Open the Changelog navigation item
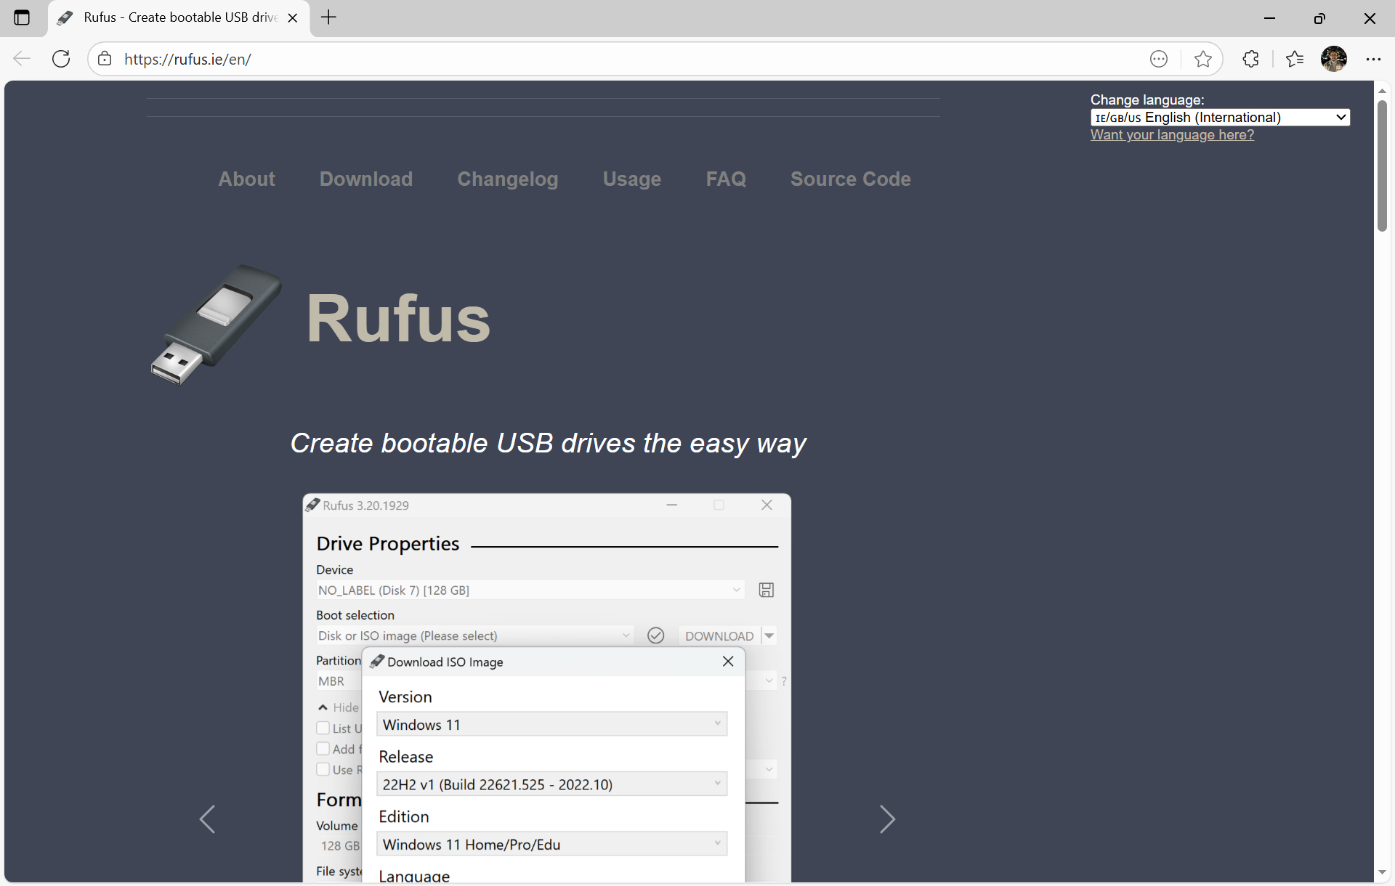The height and width of the screenshot is (886, 1395). (x=507, y=179)
